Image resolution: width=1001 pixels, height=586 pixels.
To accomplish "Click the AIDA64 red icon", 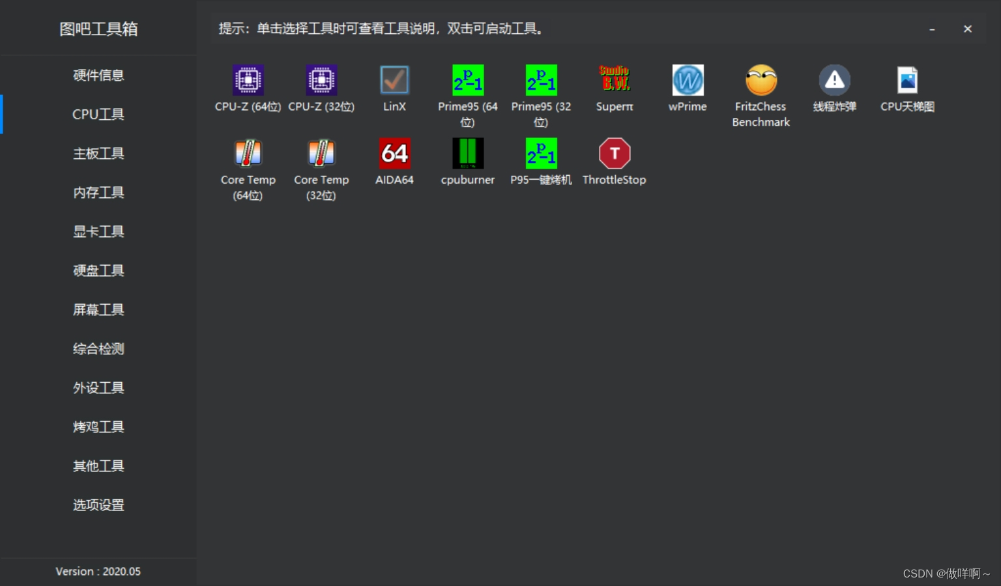I will 394,153.
